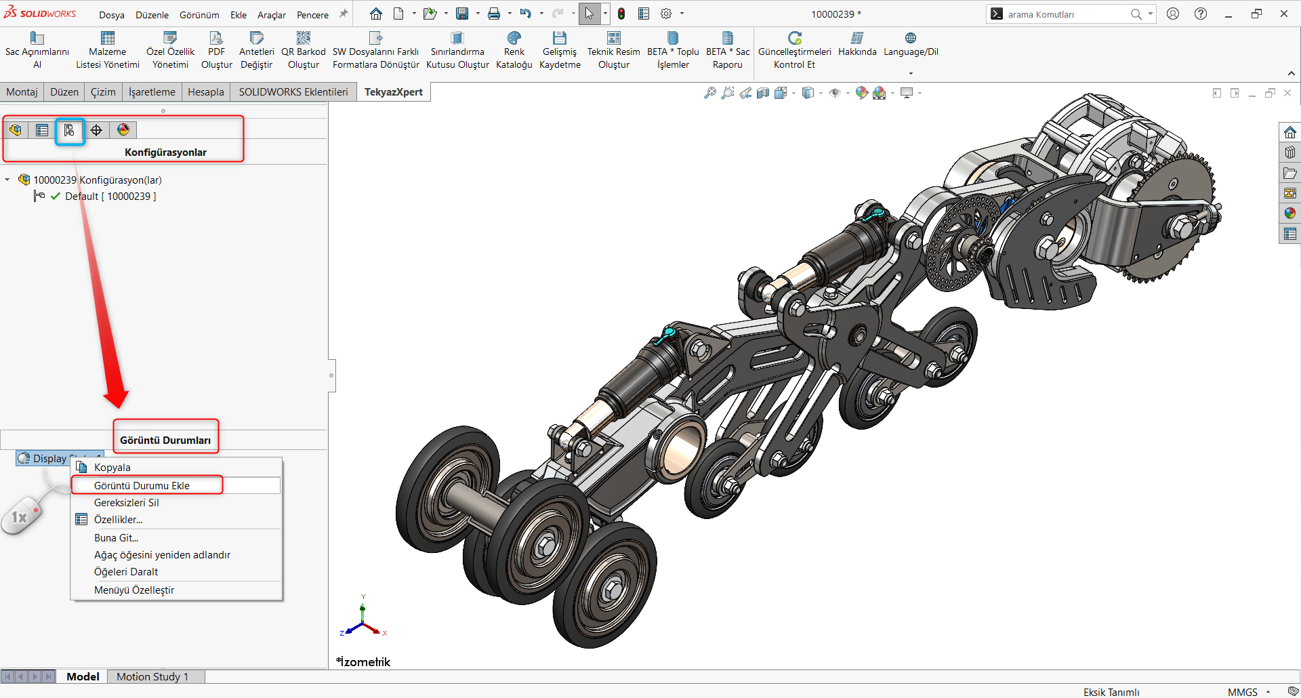Activate the Select cursor tool
Viewport: 1301px width, 698px height.
pos(590,14)
